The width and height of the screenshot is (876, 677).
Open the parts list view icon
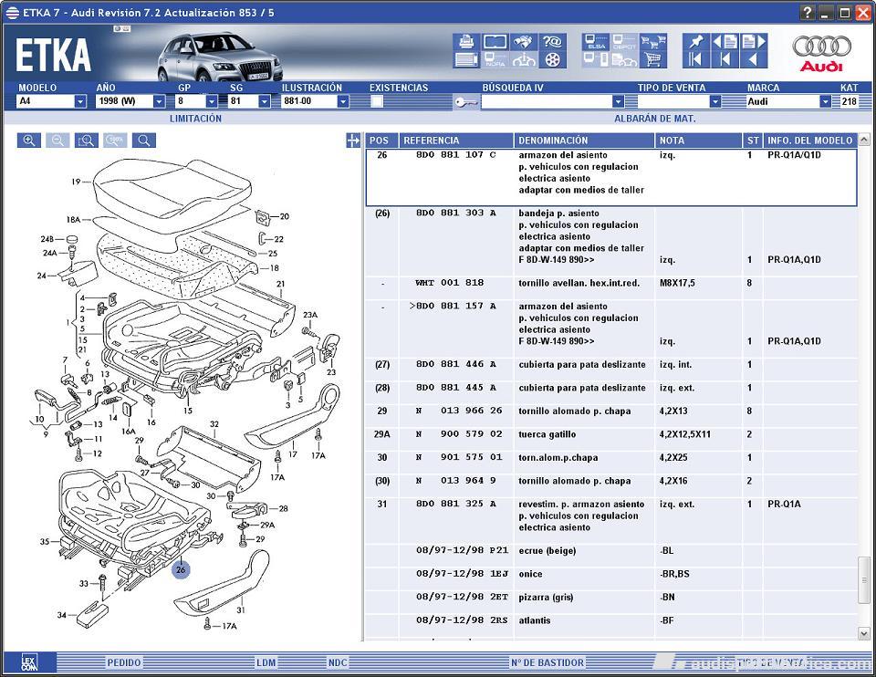tap(466, 59)
